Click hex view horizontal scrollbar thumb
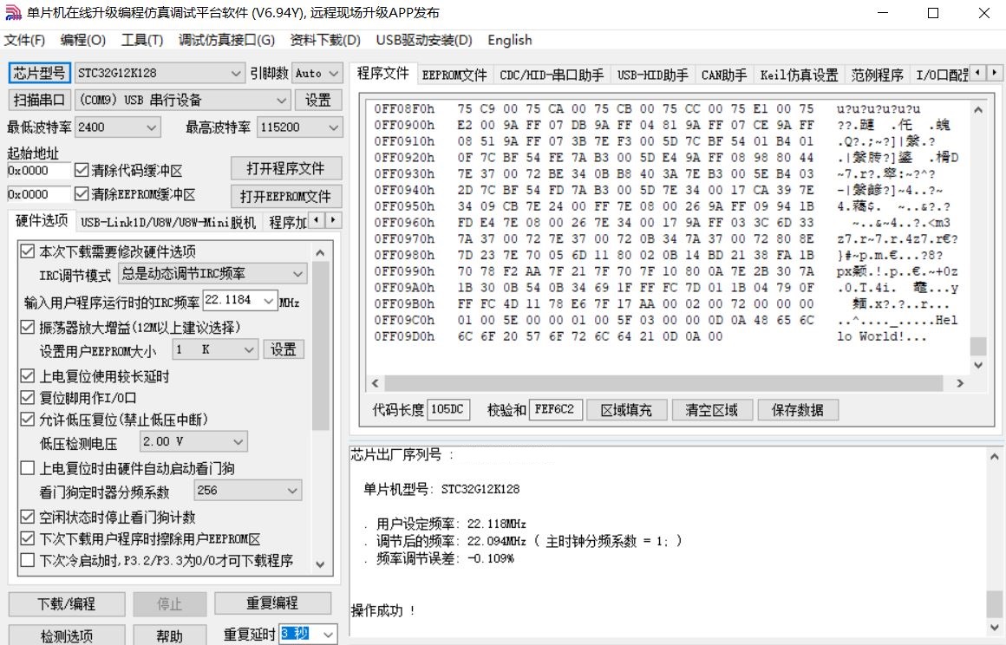 pyautogui.click(x=663, y=383)
